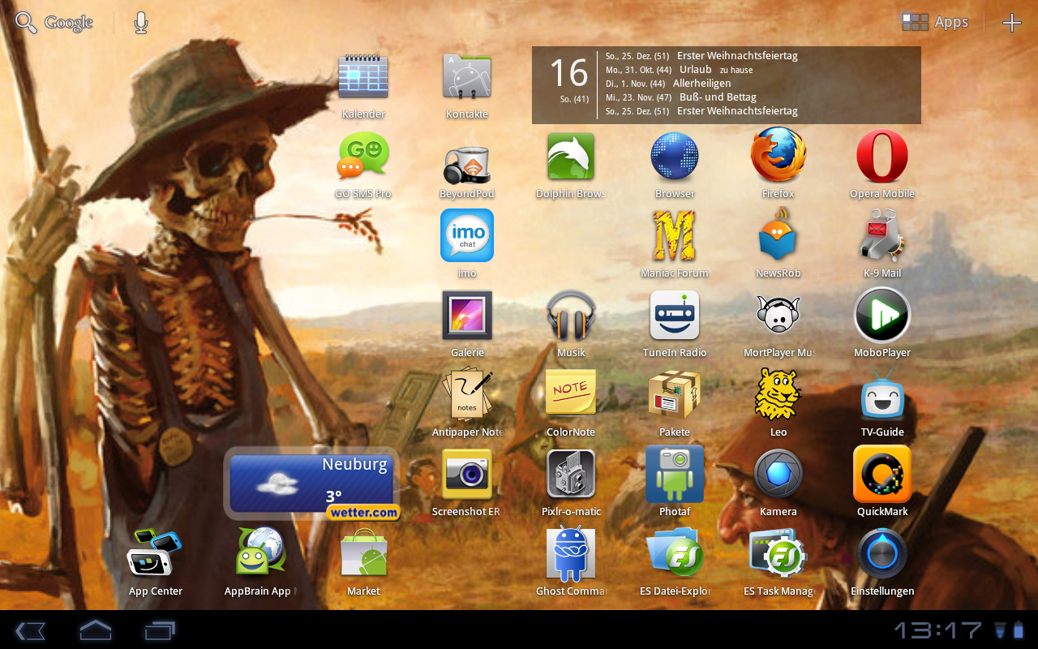Launch Opera Mobile

[x=881, y=157]
